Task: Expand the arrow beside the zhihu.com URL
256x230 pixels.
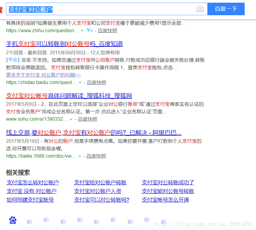Action: pyautogui.click(x=82, y=31)
